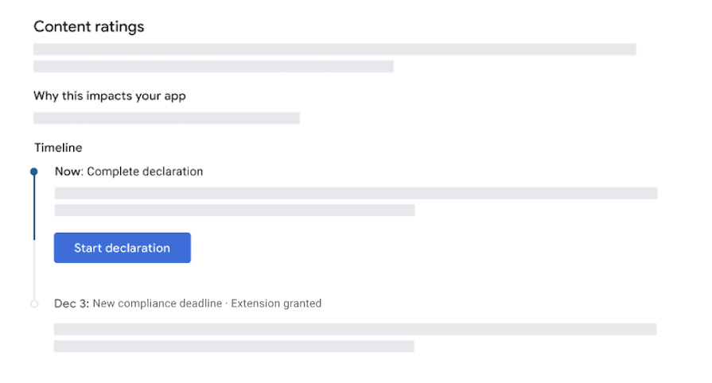Viewport: 712px width, 383px height.
Task: Click long placeholder bar under Complete declaration
Action: pos(356,193)
